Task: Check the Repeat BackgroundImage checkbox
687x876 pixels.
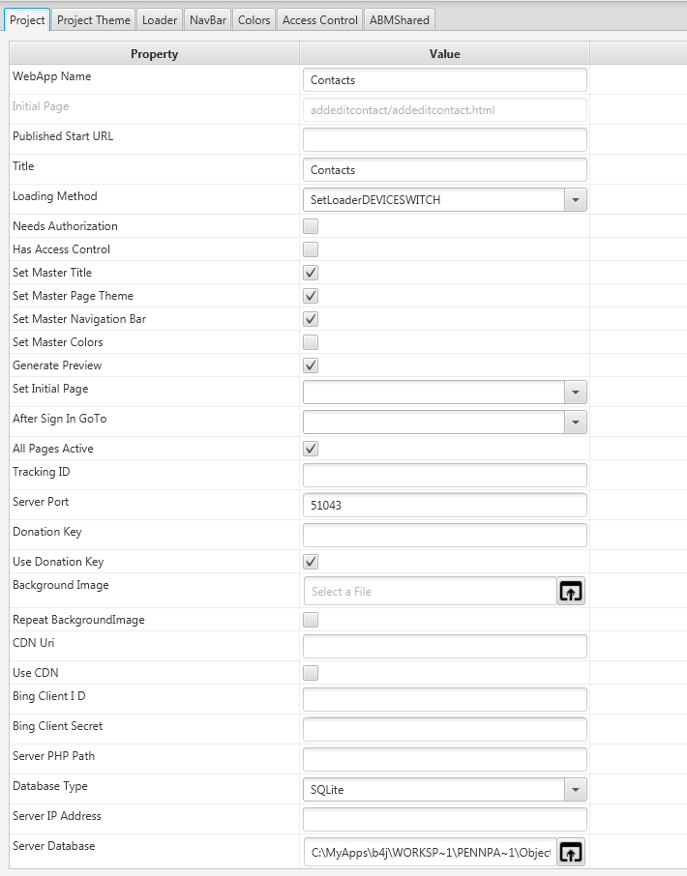Action: click(311, 620)
